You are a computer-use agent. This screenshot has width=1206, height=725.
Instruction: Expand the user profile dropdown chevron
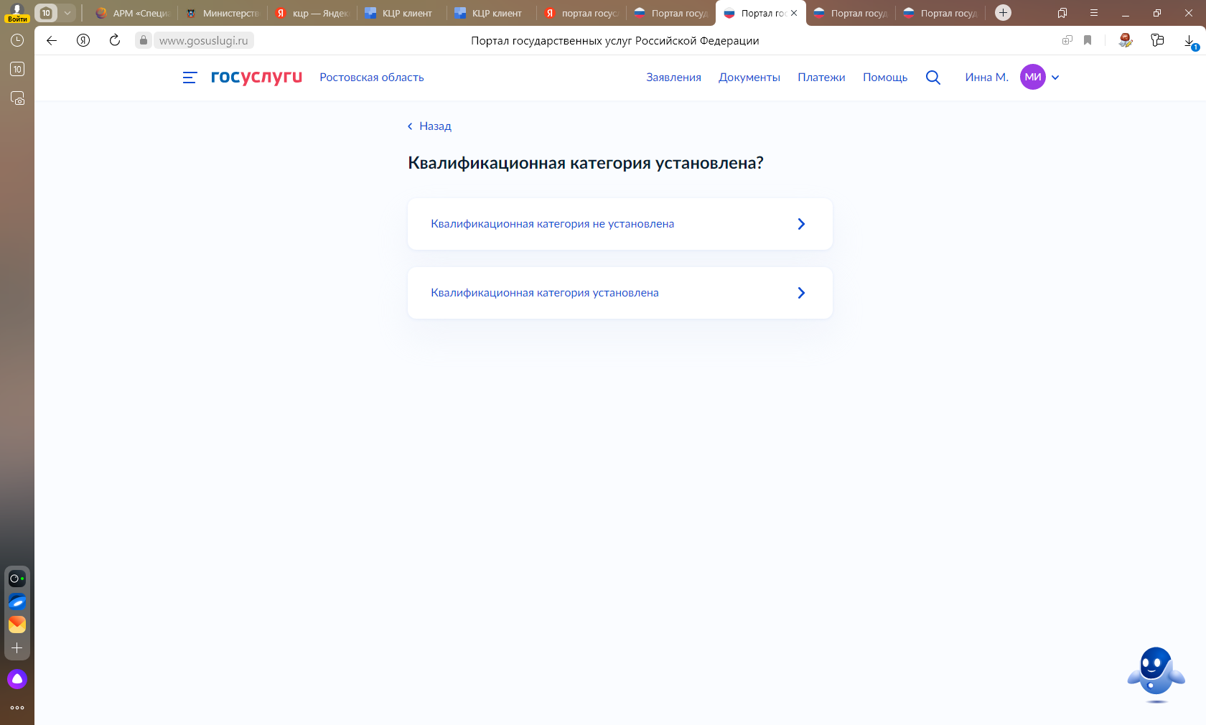1055,78
